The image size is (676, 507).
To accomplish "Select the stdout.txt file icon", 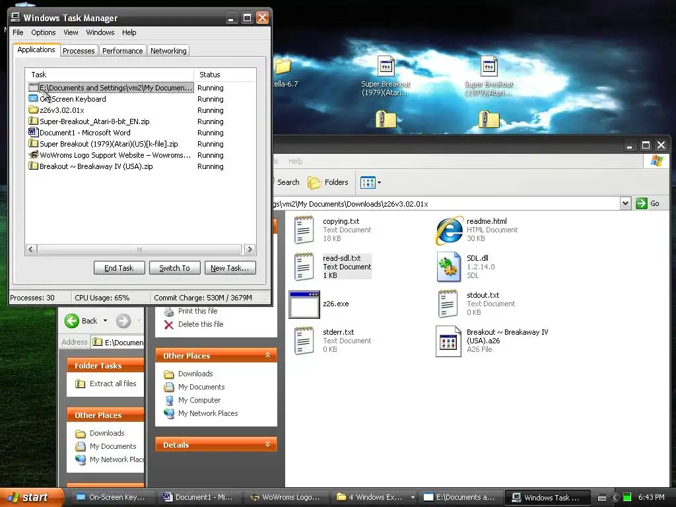I will [448, 304].
